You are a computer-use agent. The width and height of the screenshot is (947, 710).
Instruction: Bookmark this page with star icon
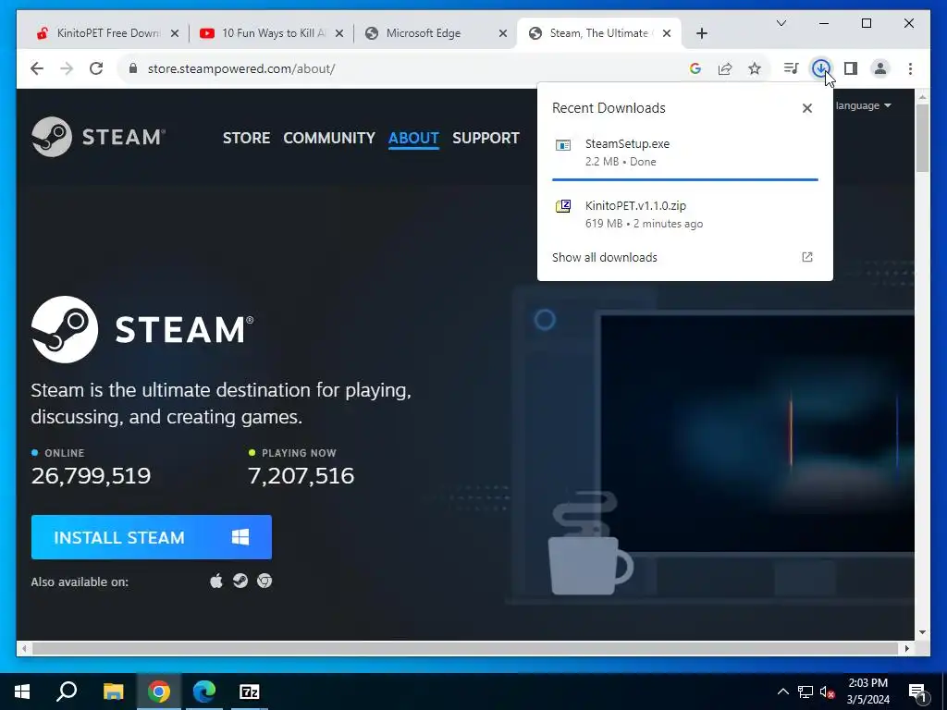click(755, 68)
